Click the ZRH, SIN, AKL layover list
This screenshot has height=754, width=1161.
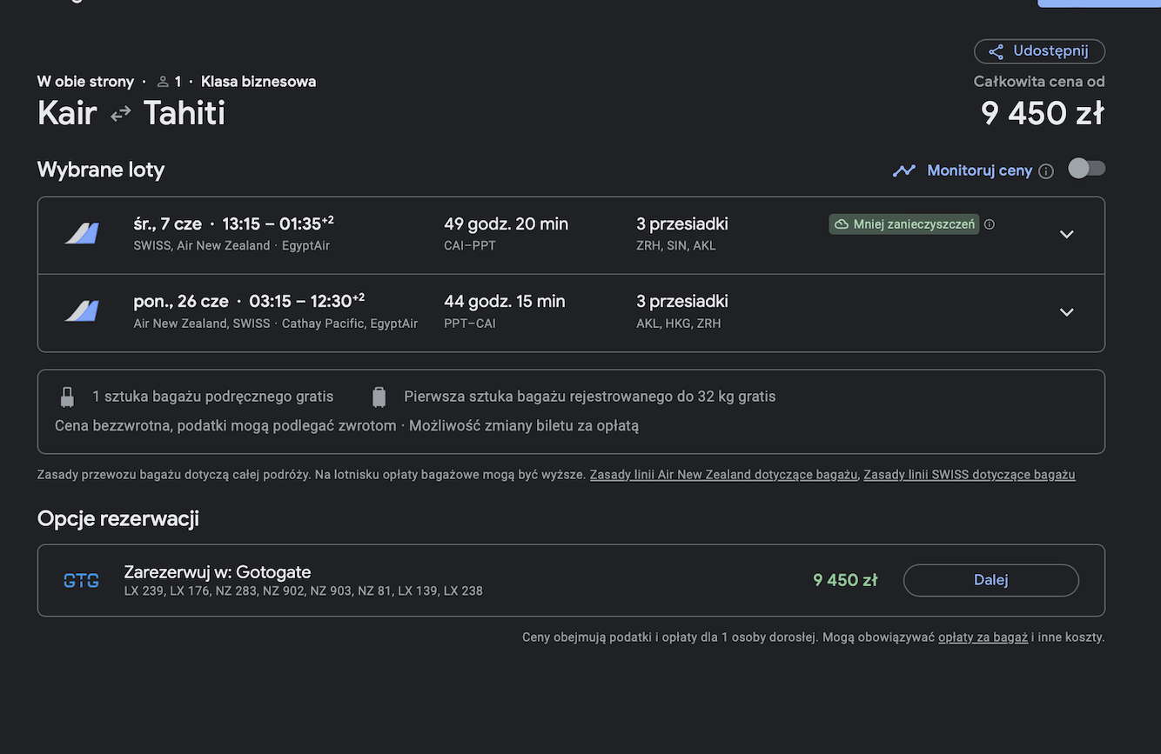click(676, 246)
